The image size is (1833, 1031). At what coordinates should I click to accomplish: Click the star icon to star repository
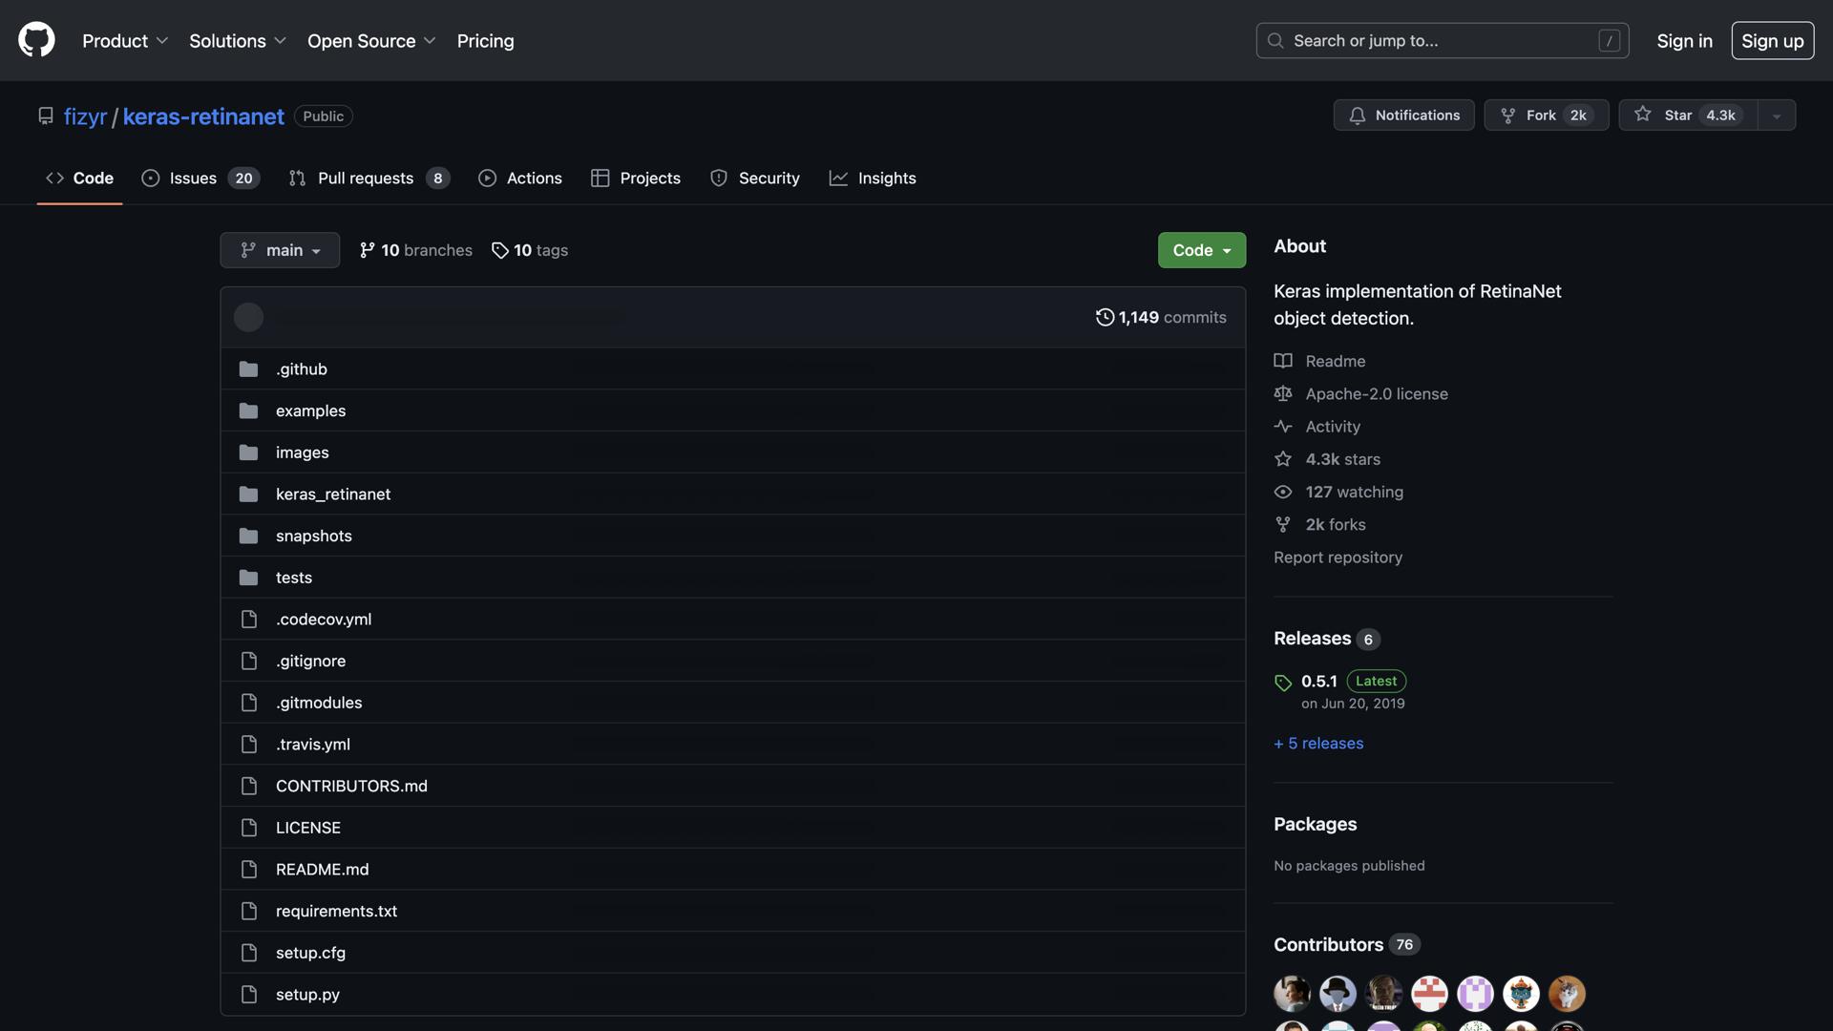(x=1642, y=115)
